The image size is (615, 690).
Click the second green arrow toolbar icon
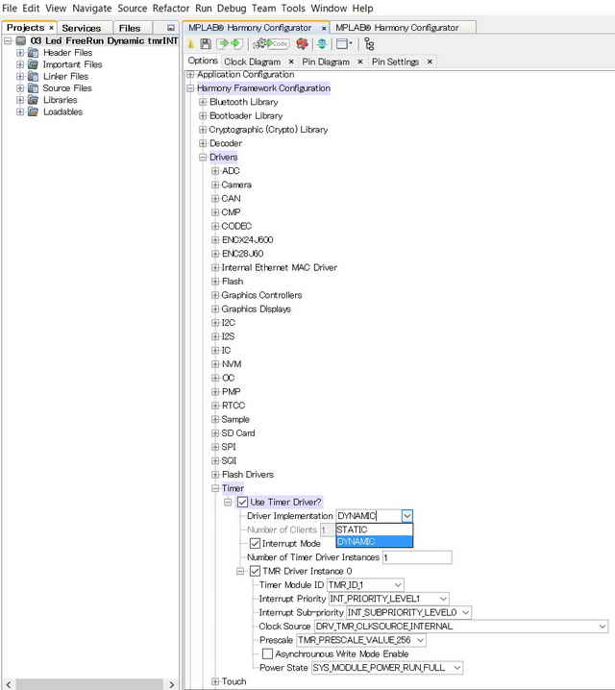[235, 43]
